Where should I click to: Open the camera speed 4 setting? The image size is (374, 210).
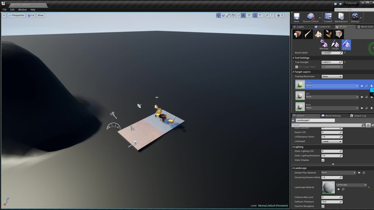pos(280,15)
